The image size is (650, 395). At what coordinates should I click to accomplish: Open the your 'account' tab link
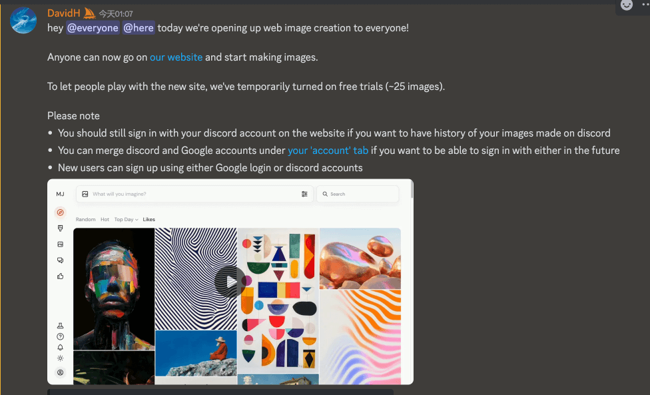328,151
